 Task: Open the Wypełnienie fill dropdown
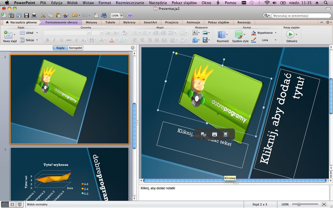pyautogui.click(x=276, y=33)
